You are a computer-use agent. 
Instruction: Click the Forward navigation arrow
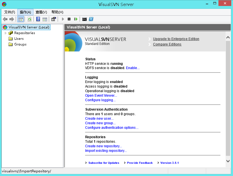tap(11, 19)
